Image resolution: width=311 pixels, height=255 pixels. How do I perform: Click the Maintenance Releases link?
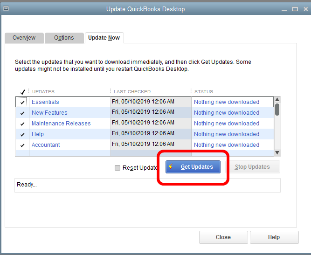(x=61, y=124)
